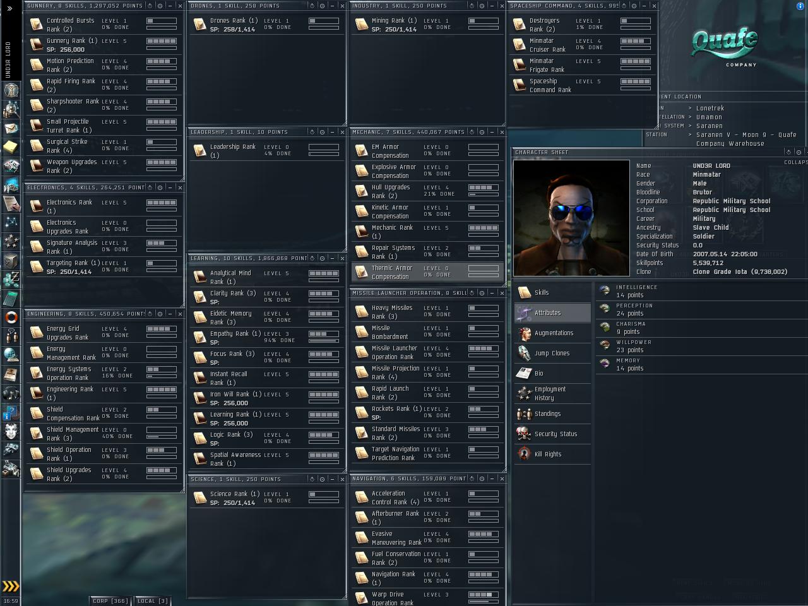Select the Intelligence 14 points attribute row

click(x=701, y=291)
